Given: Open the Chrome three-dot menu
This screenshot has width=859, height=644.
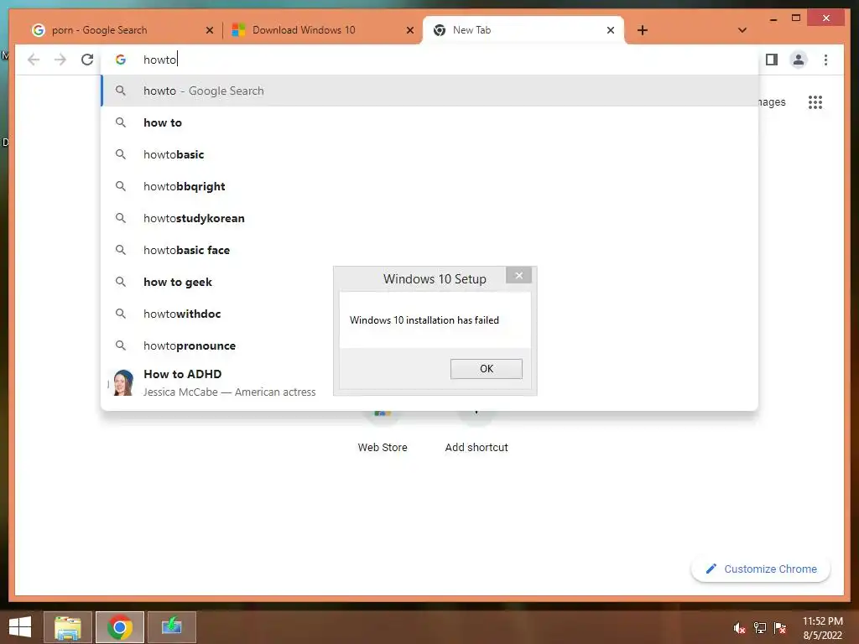Looking at the screenshot, I should (825, 60).
